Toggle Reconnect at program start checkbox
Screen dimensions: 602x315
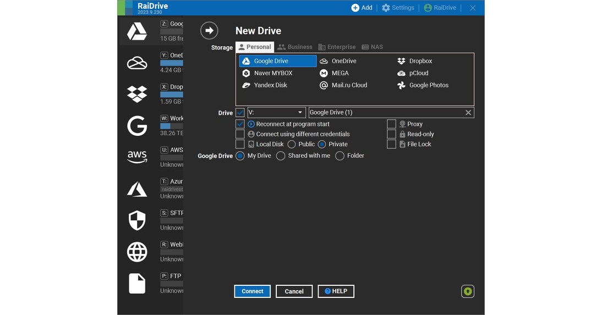tap(240, 124)
